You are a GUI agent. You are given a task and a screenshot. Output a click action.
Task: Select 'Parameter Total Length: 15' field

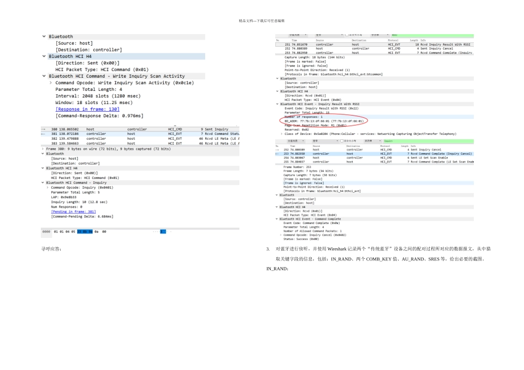(307, 113)
